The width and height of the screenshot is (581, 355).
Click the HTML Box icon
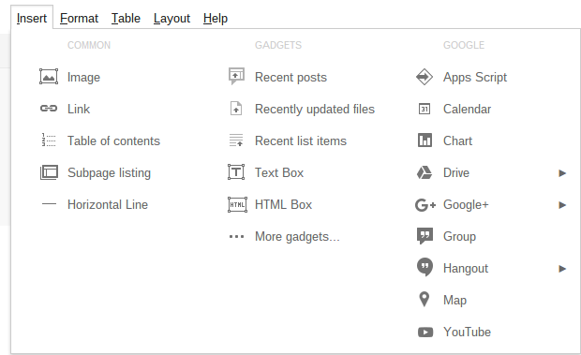237,204
